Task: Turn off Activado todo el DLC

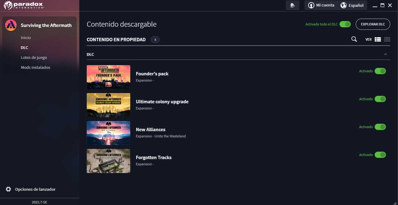Action: [x=345, y=24]
